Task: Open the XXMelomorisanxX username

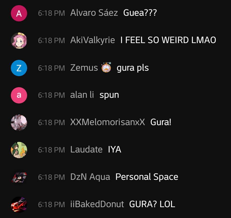Action: pyautogui.click(x=108, y=122)
